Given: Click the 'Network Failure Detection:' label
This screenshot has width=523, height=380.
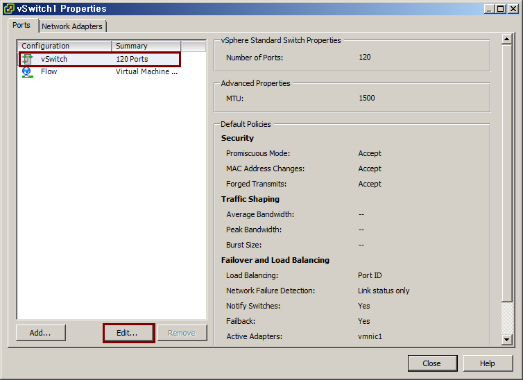Looking at the screenshot, I should [271, 291].
